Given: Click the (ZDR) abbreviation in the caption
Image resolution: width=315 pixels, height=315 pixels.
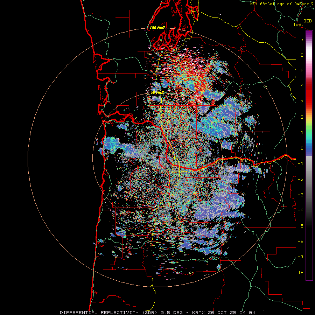Looking at the screenshot, I should coord(150,313).
